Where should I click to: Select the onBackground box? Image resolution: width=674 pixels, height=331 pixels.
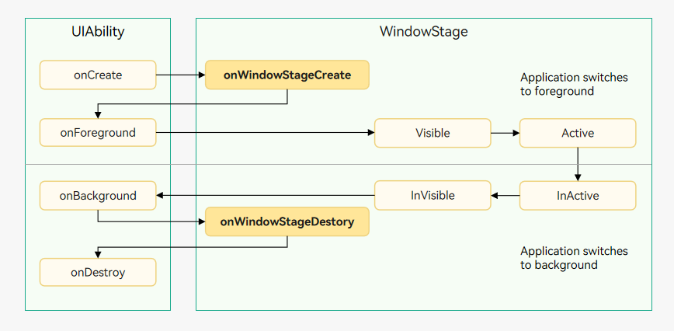[x=98, y=196]
